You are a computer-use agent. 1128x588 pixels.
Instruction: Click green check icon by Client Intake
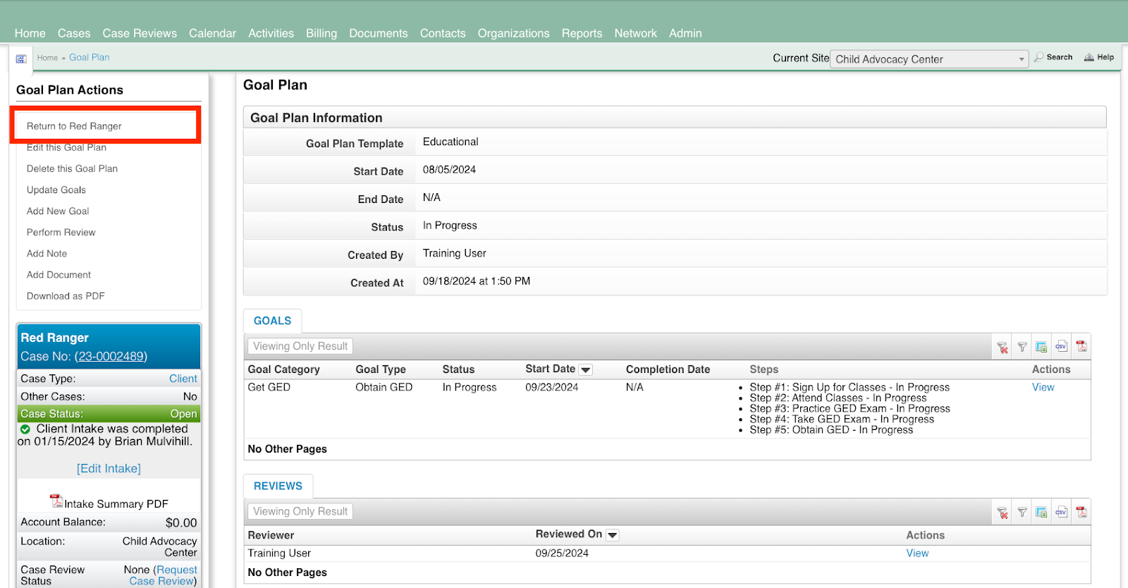coord(25,429)
